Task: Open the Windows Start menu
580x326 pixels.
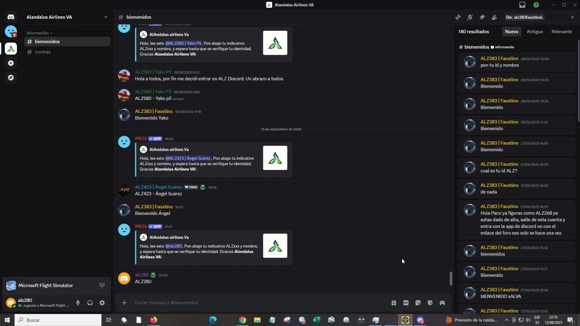Action: point(7,320)
